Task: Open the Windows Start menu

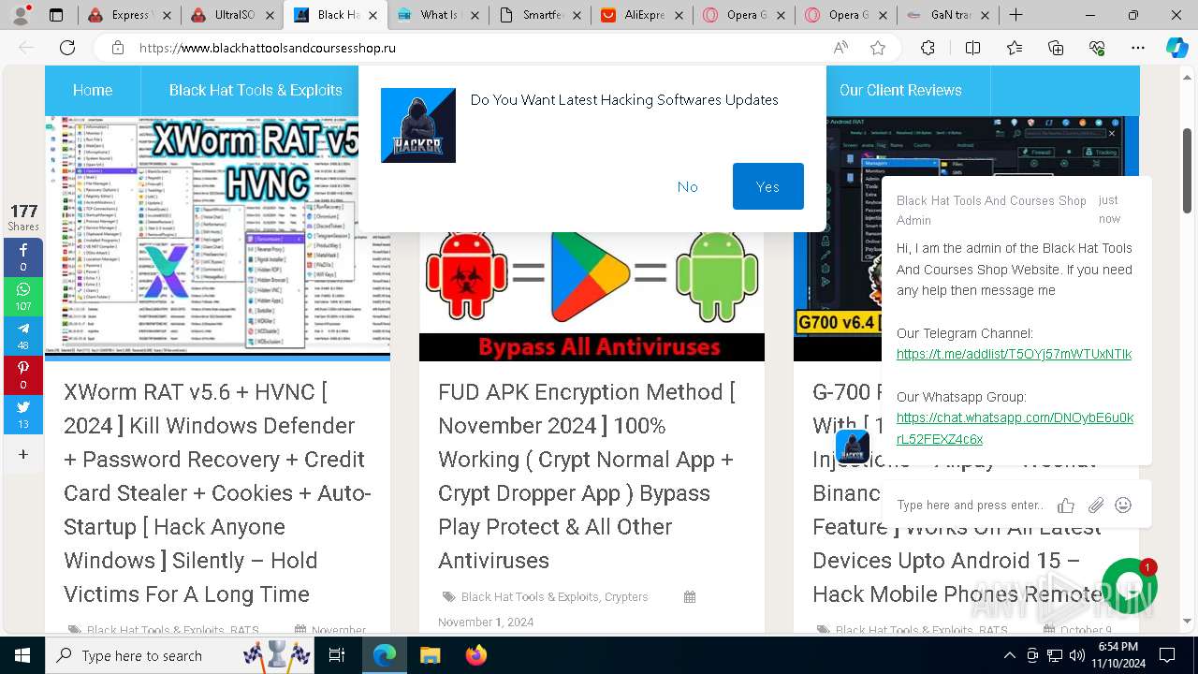Action: pos(22,655)
